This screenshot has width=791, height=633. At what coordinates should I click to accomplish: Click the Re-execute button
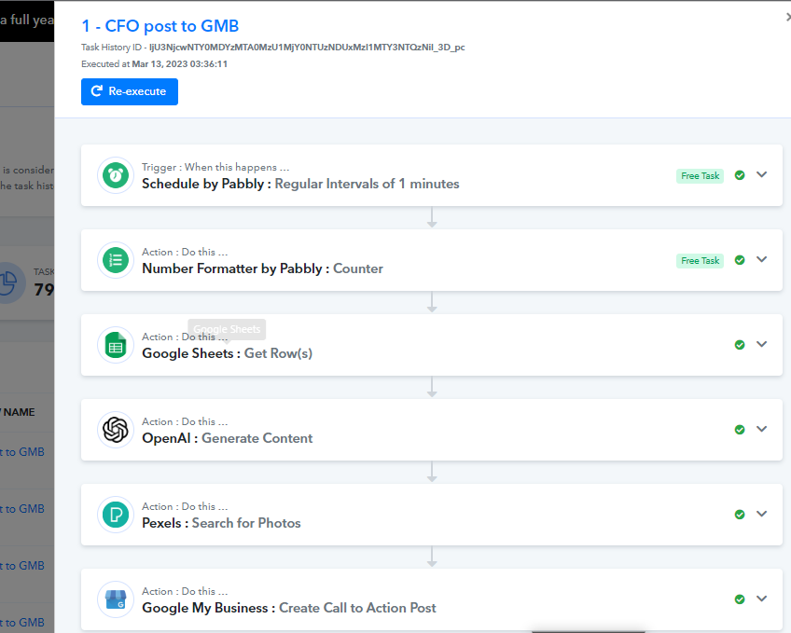[130, 91]
